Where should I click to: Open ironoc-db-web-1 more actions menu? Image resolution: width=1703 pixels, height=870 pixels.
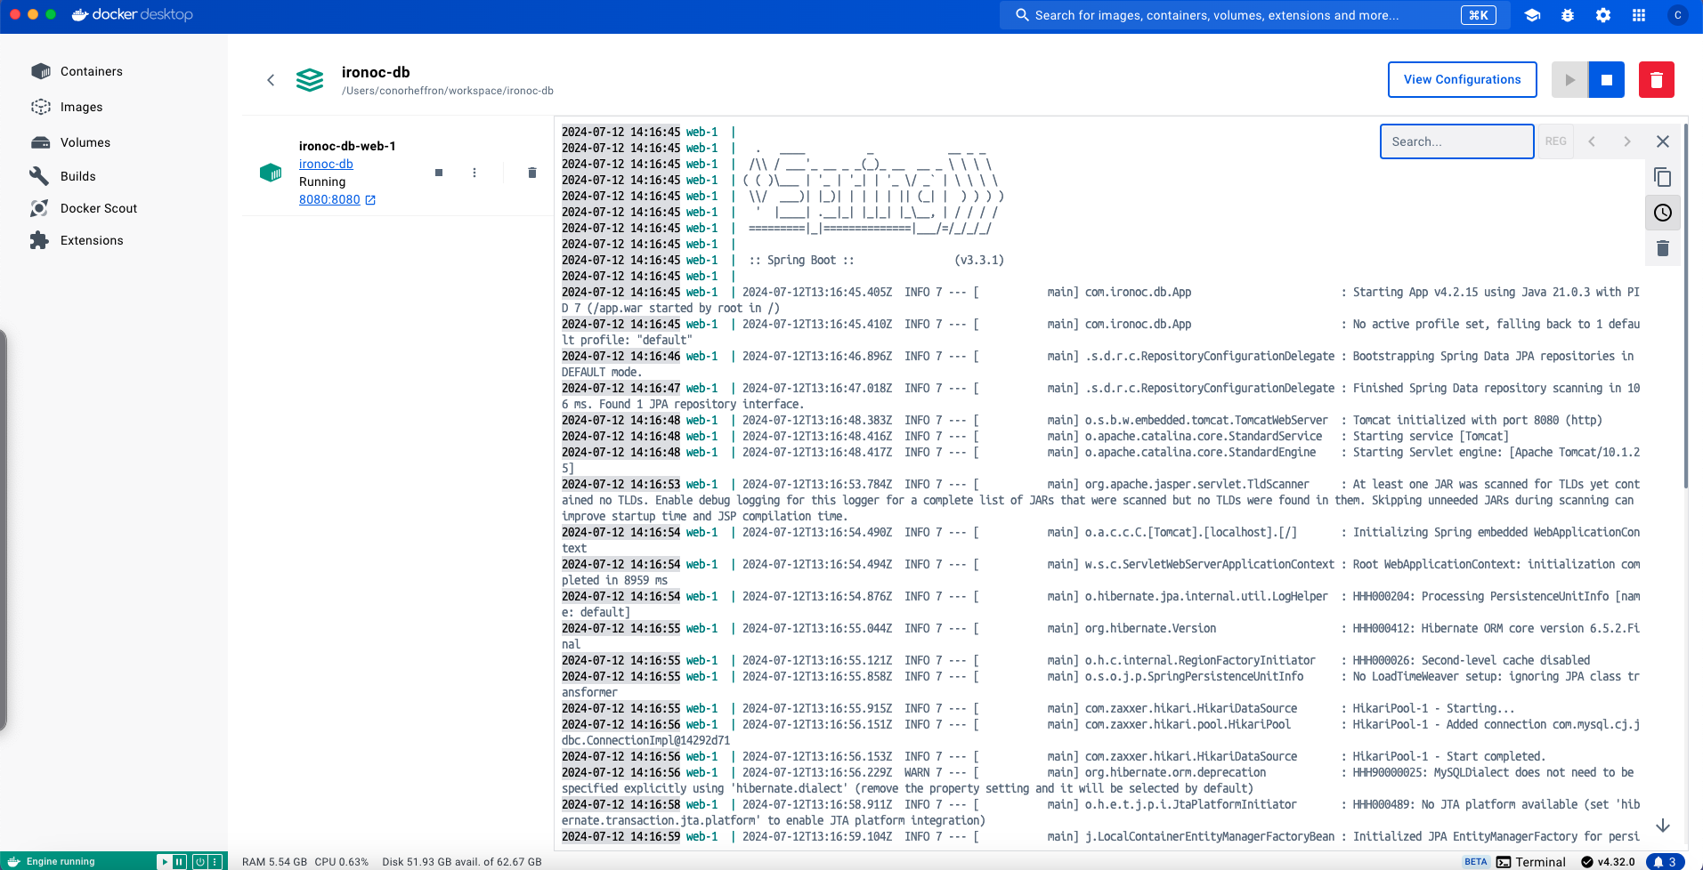click(x=474, y=173)
